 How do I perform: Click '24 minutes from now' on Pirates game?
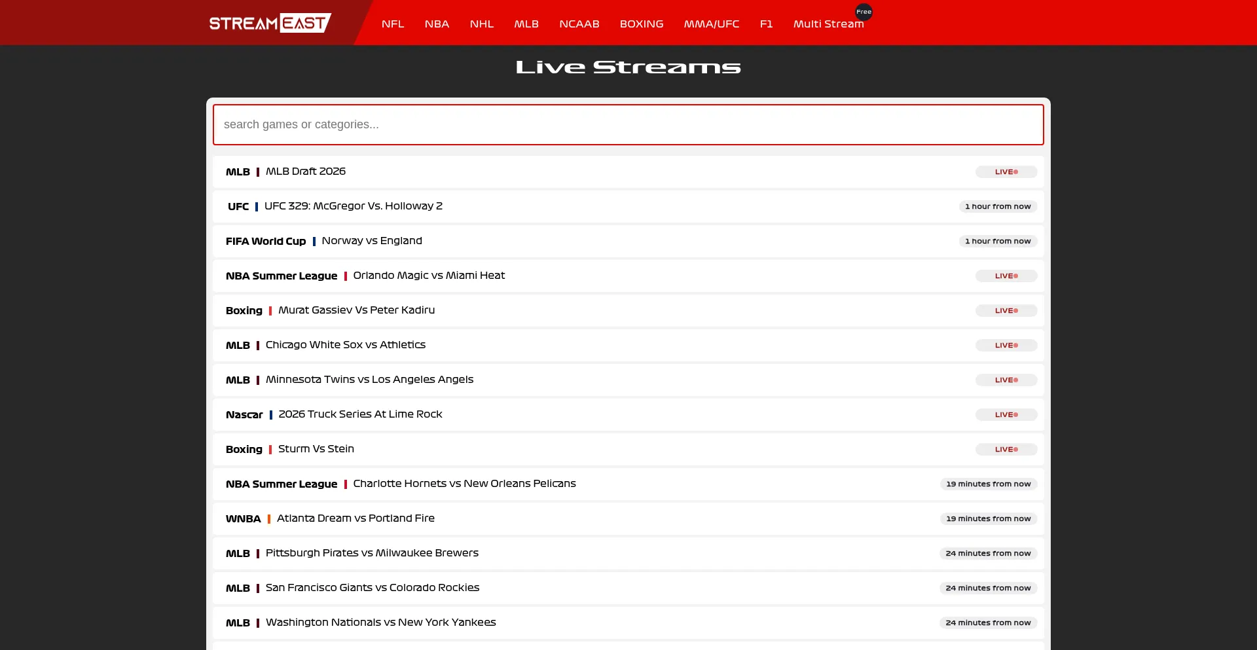989,553
